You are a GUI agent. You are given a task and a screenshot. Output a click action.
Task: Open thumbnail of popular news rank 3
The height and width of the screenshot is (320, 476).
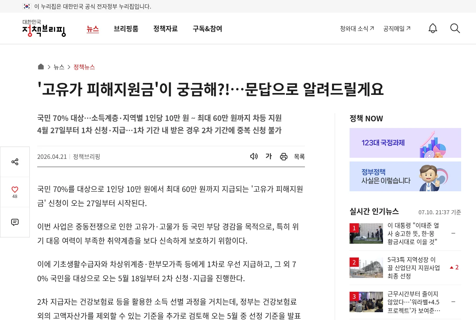tap(366, 302)
